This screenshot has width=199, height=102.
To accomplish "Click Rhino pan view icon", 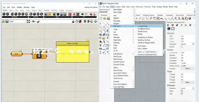I will pos(137,19).
